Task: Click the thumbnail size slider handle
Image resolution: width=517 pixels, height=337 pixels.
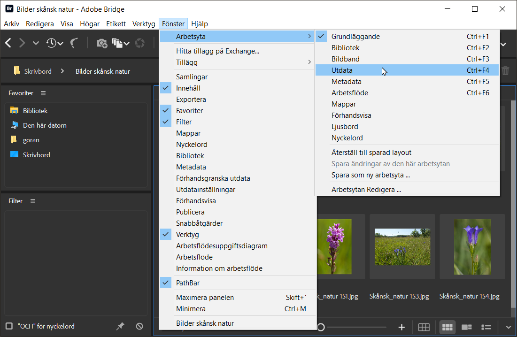Action: click(x=321, y=327)
